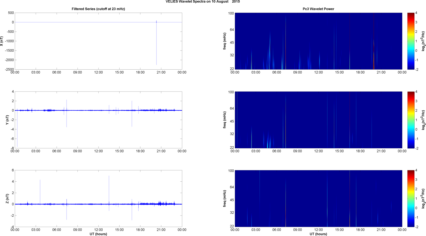Click the orange line near 16:30 in bottom wavelet plot

click(x=350, y=199)
